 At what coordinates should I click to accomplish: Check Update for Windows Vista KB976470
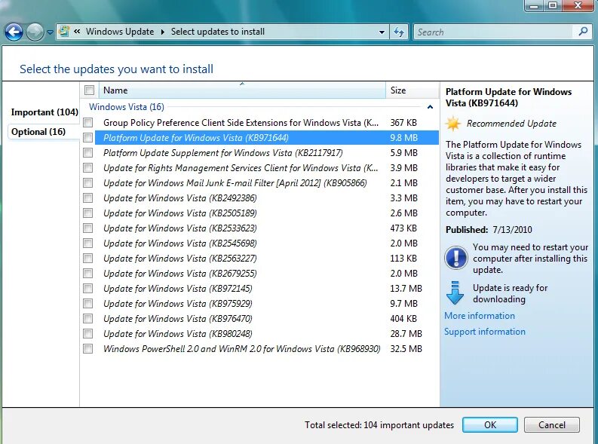pos(88,318)
